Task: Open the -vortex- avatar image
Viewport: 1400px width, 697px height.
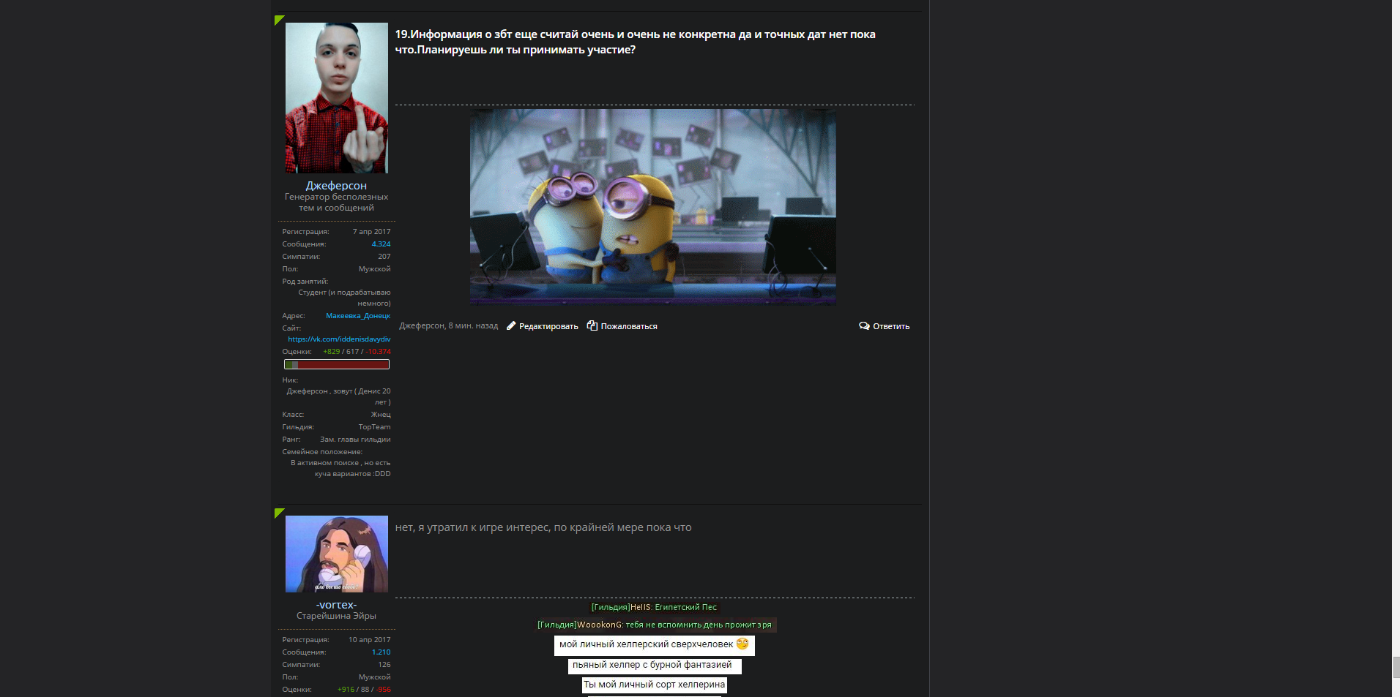Action: (x=337, y=554)
